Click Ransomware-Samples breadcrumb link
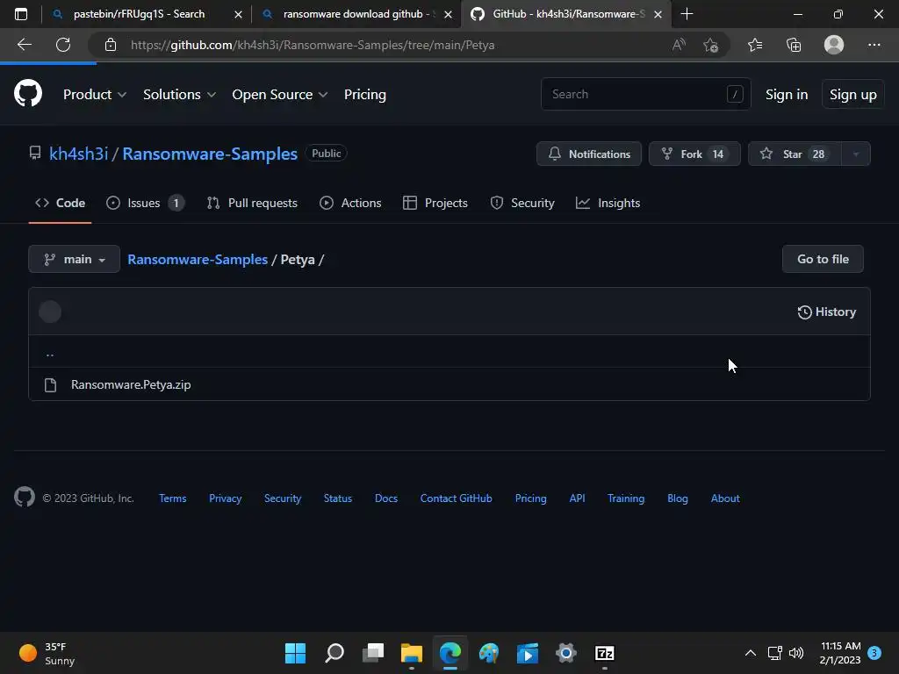This screenshot has width=899, height=674. [198, 259]
